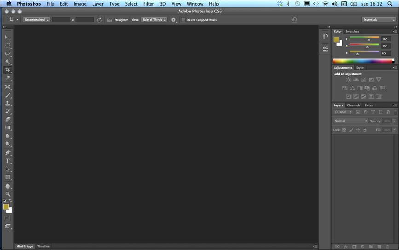399x250 pixels.
Task: Add a Brightness/Contrast adjustment
Action: tap(349, 80)
